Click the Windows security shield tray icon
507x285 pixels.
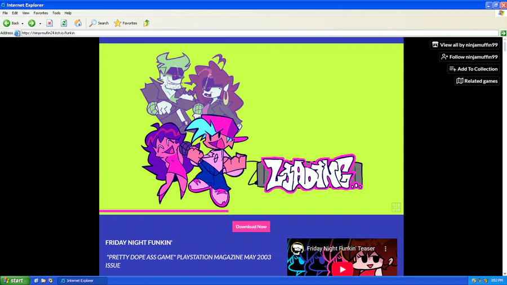[486, 280]
